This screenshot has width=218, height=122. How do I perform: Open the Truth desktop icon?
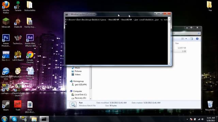18,105
